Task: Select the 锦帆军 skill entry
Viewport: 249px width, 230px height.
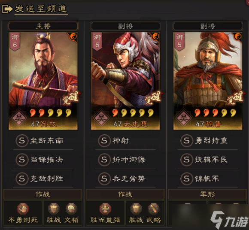Action: click(208, 179)
